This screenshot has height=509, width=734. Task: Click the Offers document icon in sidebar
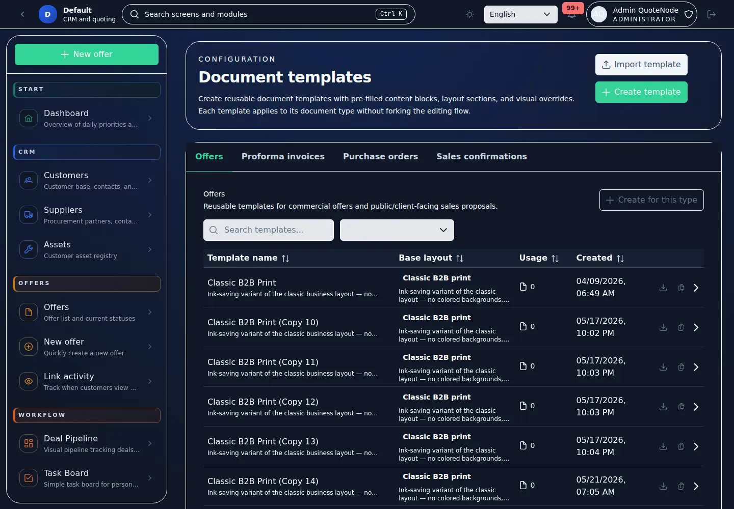pos(29,312)
